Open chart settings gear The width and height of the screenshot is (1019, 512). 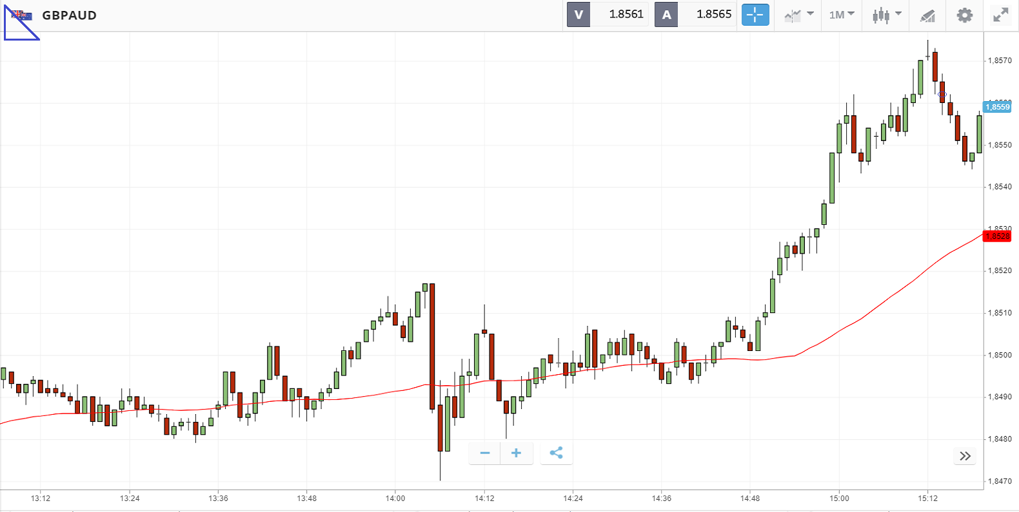click(x=964, y=15)
